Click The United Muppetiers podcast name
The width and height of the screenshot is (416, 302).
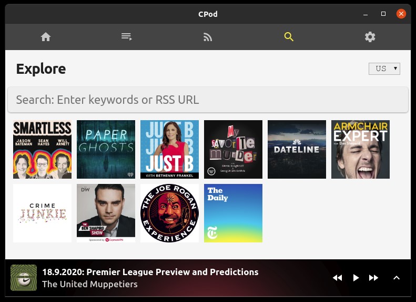click(90, 284)
